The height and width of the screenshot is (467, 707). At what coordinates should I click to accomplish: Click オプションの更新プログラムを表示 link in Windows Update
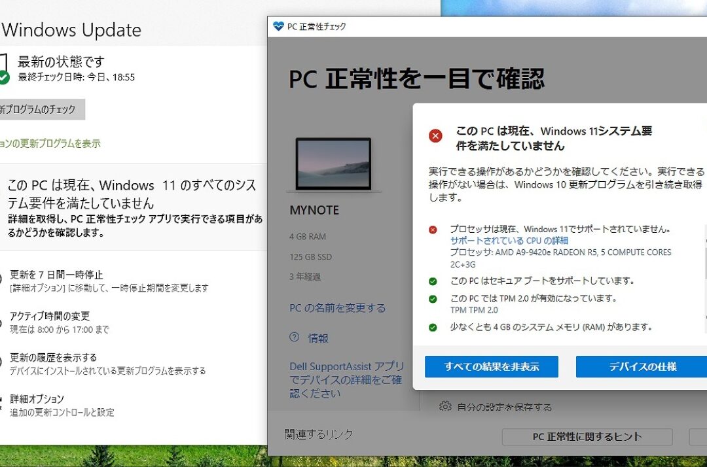(x=50, y=144)
